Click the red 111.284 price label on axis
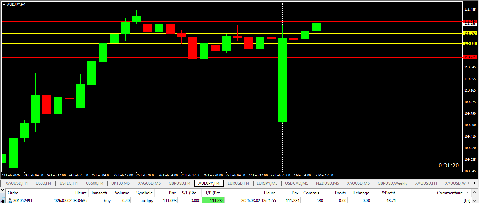 coord(470,21)
